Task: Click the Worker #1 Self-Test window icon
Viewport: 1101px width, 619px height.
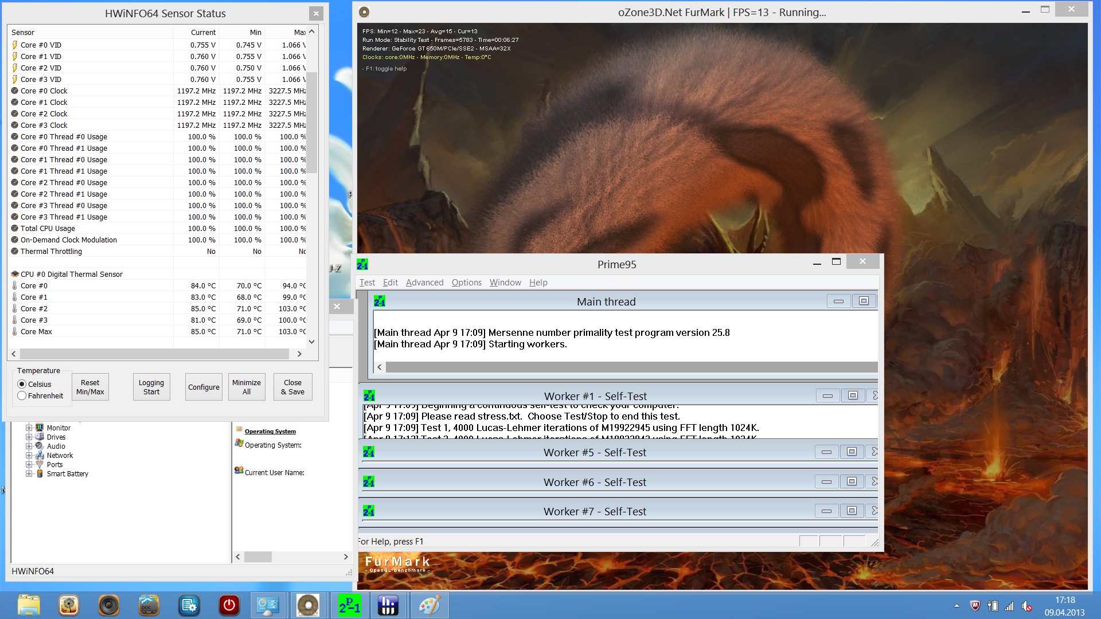Action: pyautogui.click(x=369, y=395)
